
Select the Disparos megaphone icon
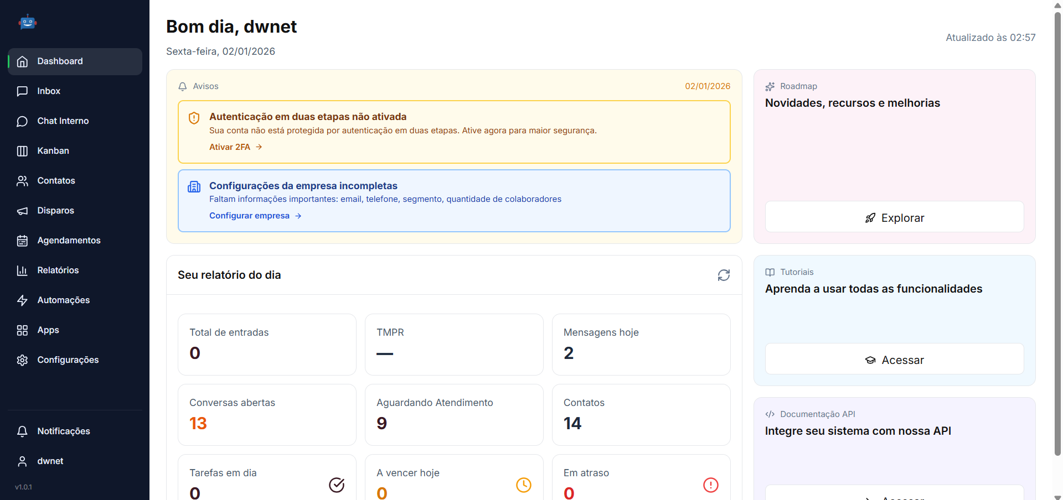coord(22,211)
